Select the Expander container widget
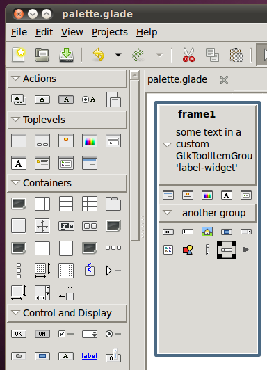 click(113, 271)
